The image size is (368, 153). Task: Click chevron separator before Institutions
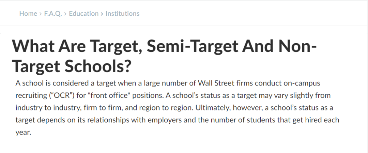(x=102, y=14)
